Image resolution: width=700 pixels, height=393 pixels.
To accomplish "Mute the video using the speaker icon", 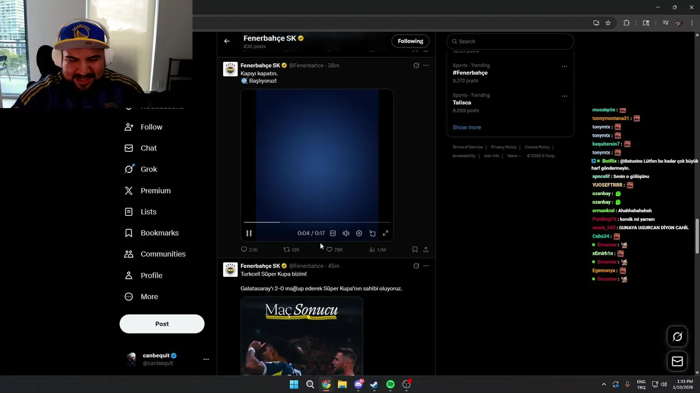I will pos(346,233).
